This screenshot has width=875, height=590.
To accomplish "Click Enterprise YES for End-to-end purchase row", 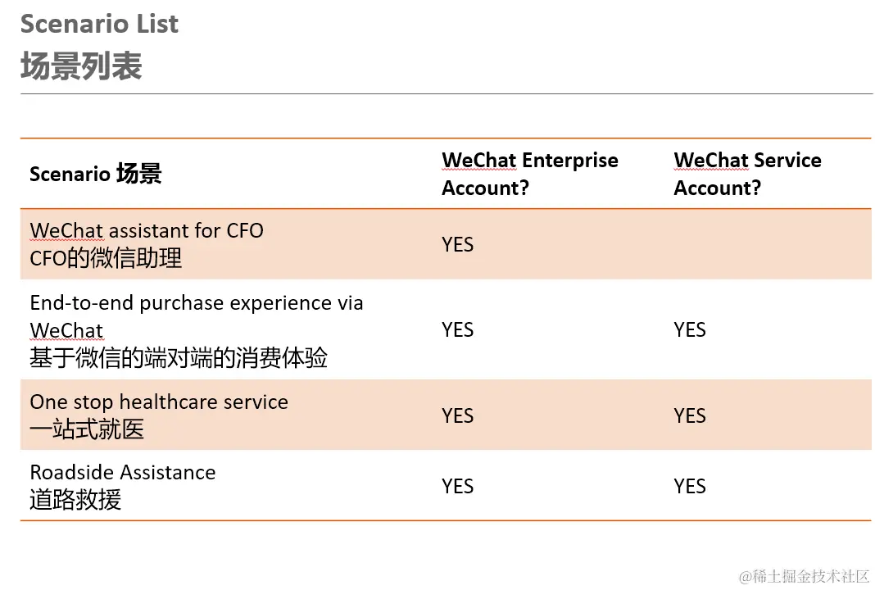I will click(457, 329).
